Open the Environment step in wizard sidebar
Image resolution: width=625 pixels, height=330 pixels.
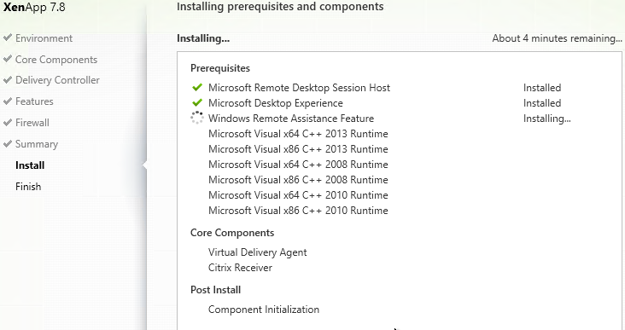point(44,38)
